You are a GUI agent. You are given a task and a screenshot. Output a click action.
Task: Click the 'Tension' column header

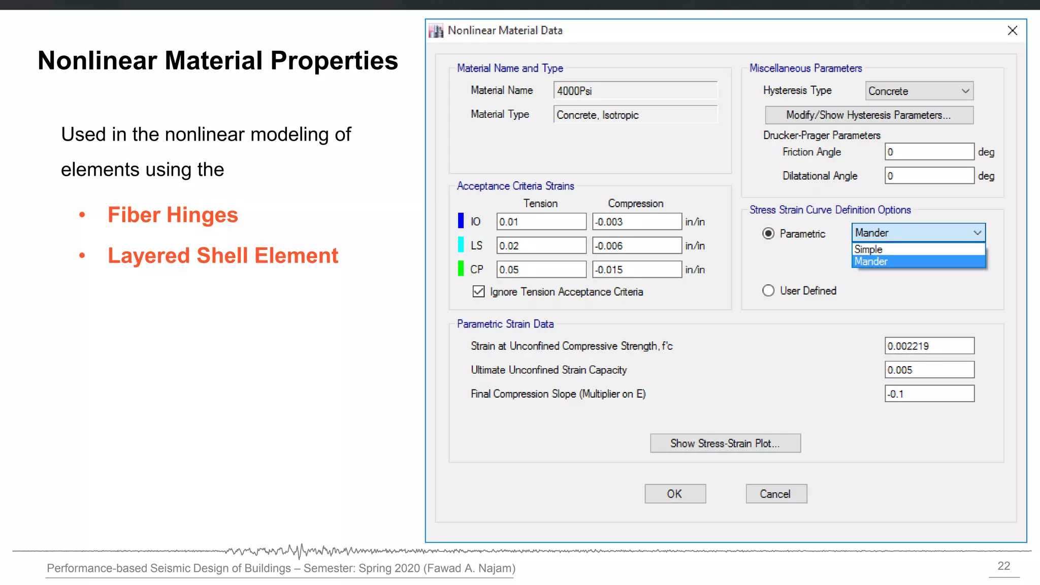click(x=540, y=203)
